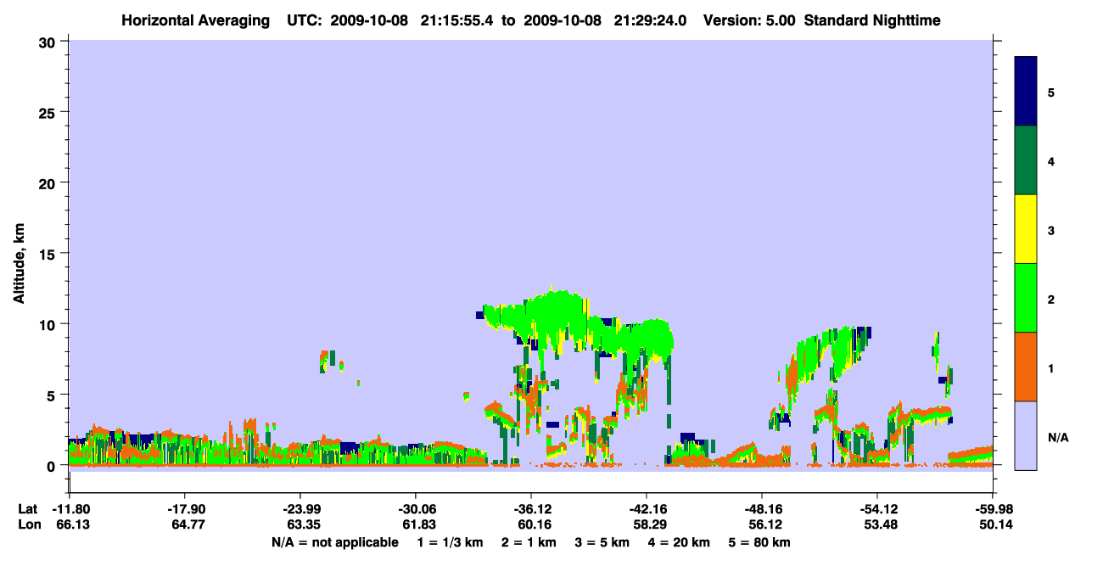Click 'N/A = not applicable' legend text
This screenshot has height=566, width=1103.
click(334, 542)
